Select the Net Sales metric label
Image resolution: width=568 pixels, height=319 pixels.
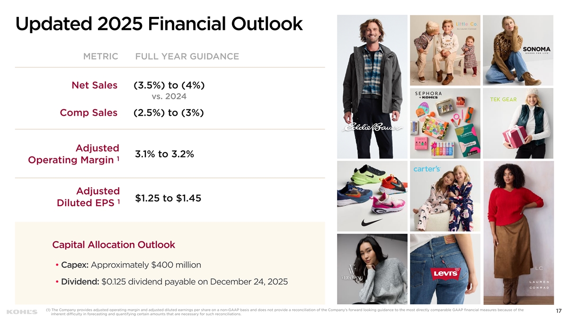(x=94, y=86)
